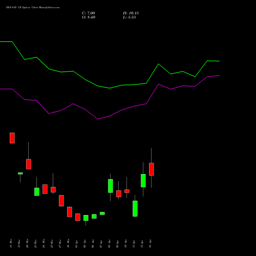
Task: Select the 30 Mar red candle
Action: tap(70, 212)
